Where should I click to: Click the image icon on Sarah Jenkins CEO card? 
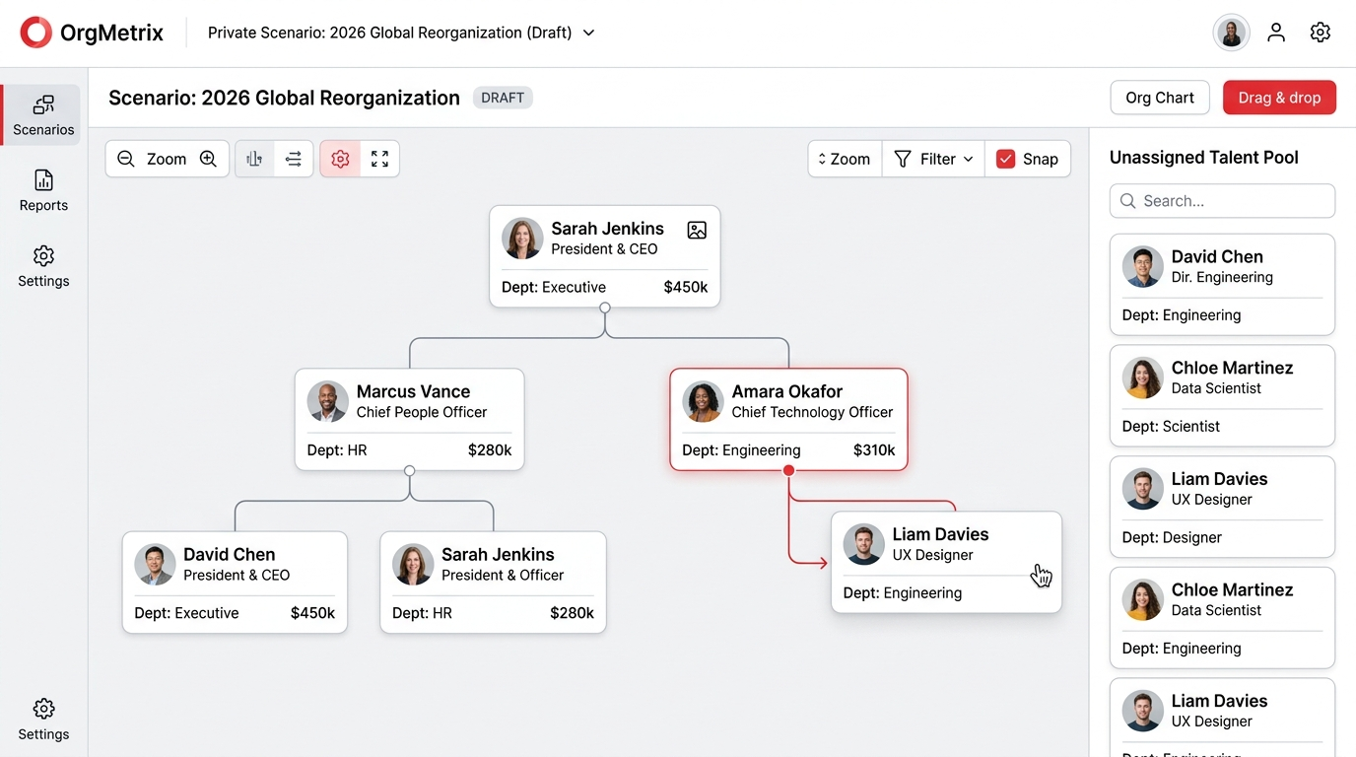[x=697, y=230]
